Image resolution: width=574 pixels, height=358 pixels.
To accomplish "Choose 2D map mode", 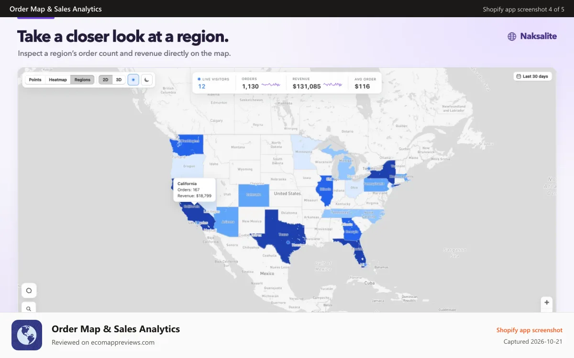I will point(106,80).
